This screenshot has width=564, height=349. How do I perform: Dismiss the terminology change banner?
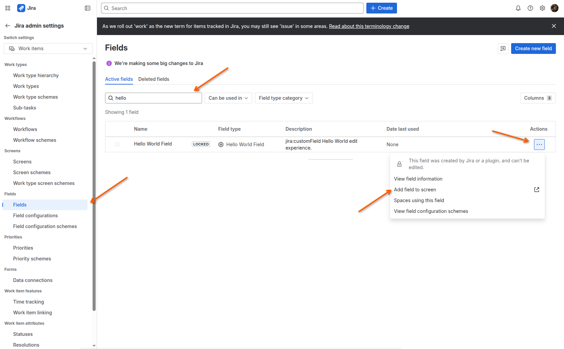[554, 26]
